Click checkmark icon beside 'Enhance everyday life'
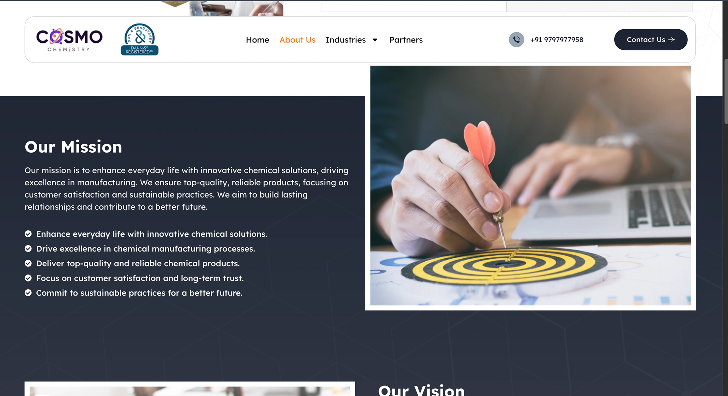This screenshot has width=728, height=396. 28,234
